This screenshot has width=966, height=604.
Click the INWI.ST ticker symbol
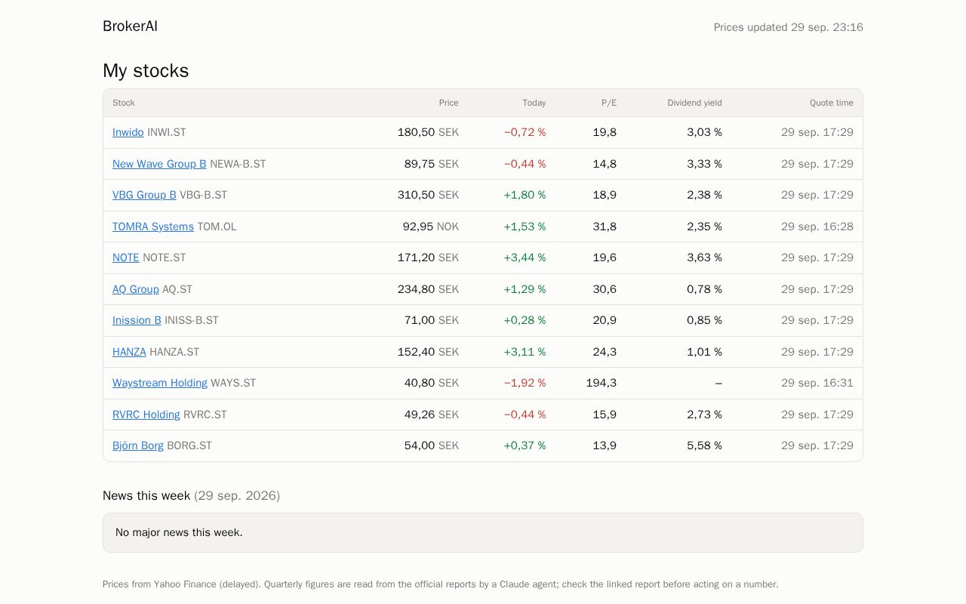pyautogui.click(x=167, y=132)
